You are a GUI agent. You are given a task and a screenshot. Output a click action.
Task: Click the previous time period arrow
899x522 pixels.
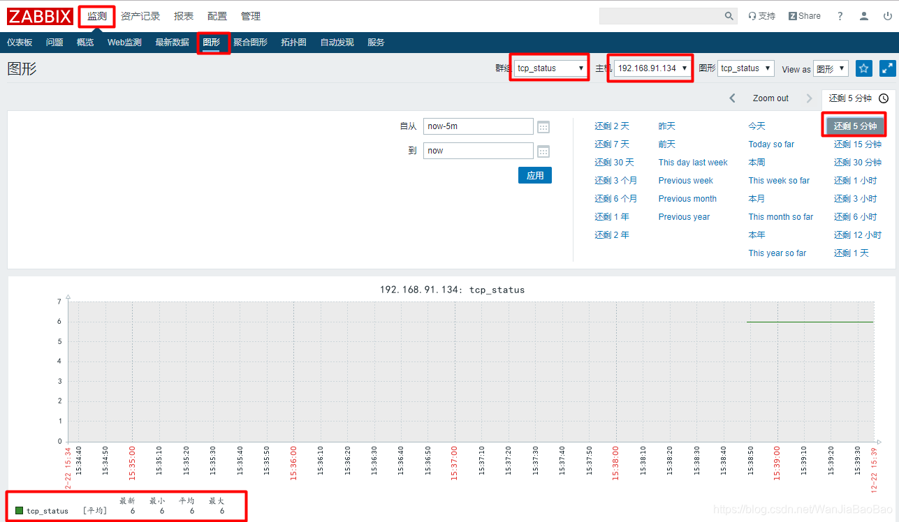click(x=732, y=98)
